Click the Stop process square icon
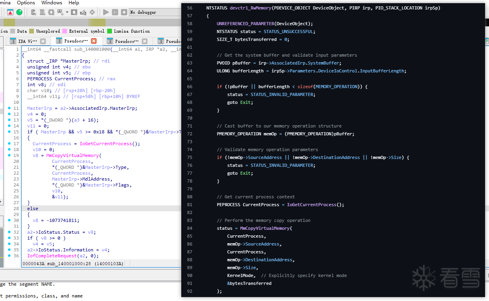 click(124, 12)
